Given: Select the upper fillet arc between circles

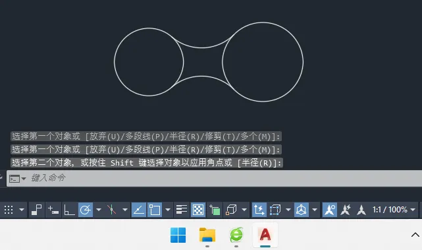Looking at the screenshot, I should tap(202, 47).
